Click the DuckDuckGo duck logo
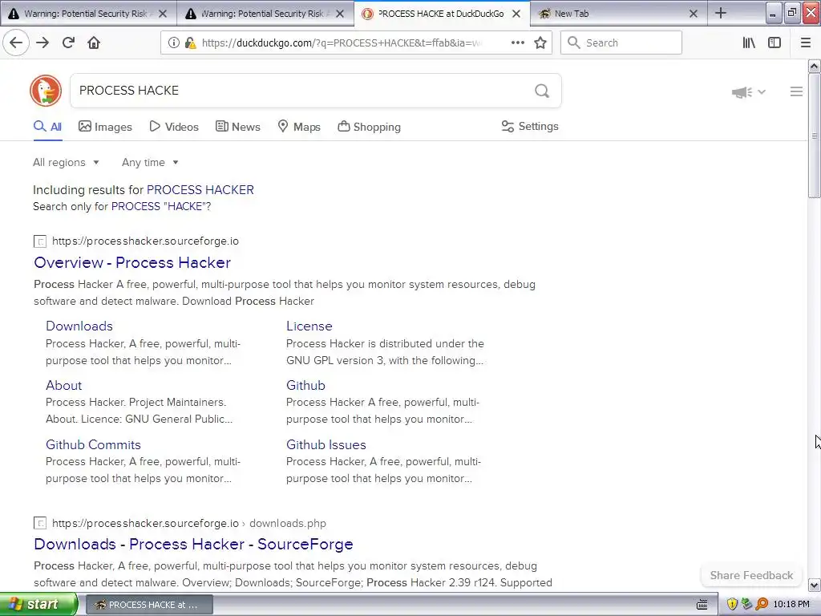Viewport: 821px width, 616px height. 46,91
